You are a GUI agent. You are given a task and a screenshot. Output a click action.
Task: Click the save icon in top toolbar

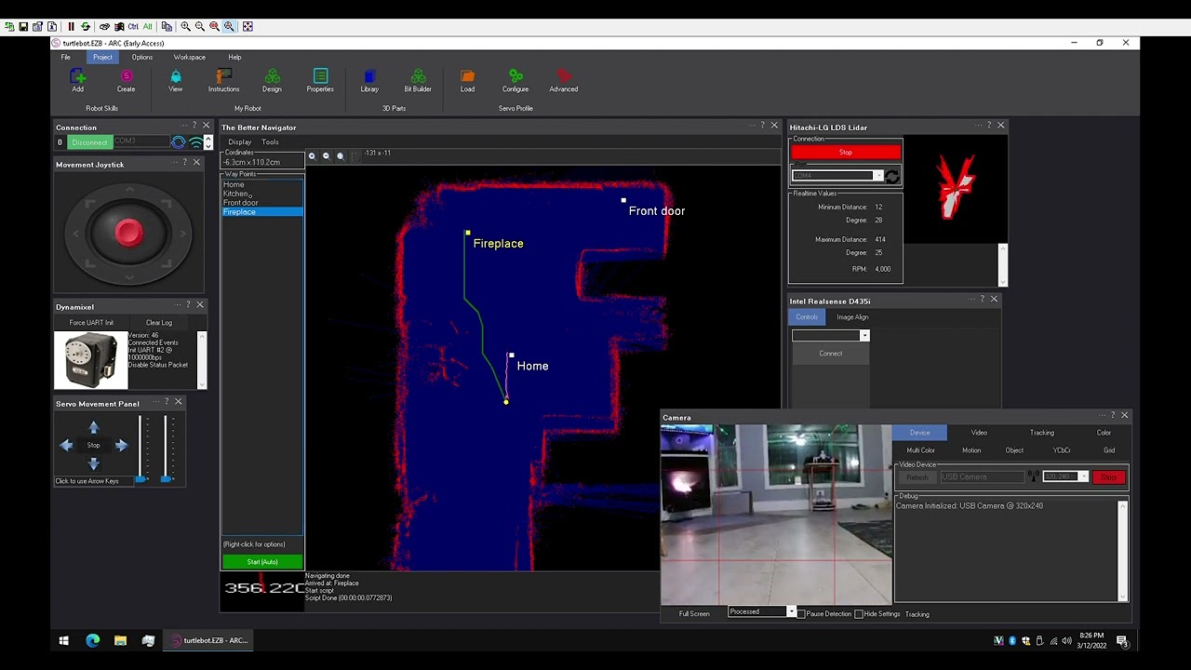click(x=24, y=26)
